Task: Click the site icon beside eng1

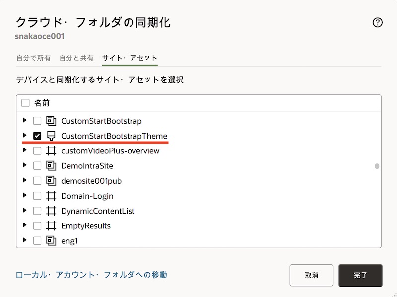Action: tap(51, 241)
